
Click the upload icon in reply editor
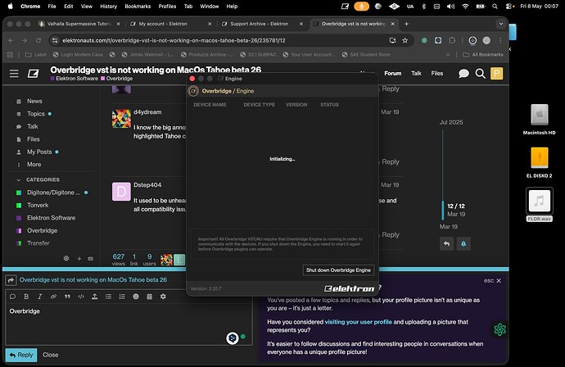94,297
